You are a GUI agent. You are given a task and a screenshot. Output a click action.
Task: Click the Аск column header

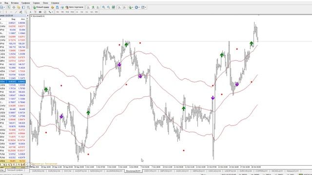(x=23, y=19)
